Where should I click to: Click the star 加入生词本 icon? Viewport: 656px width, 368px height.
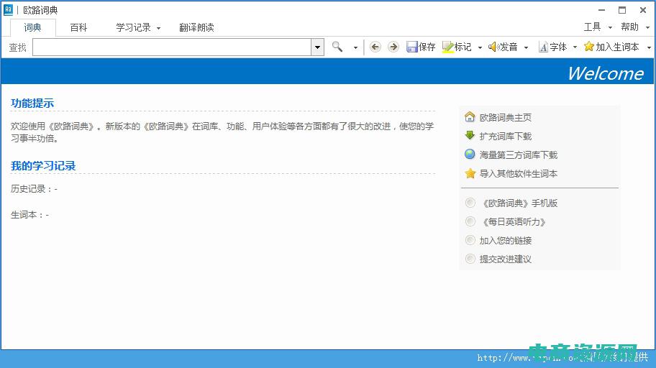589,47
